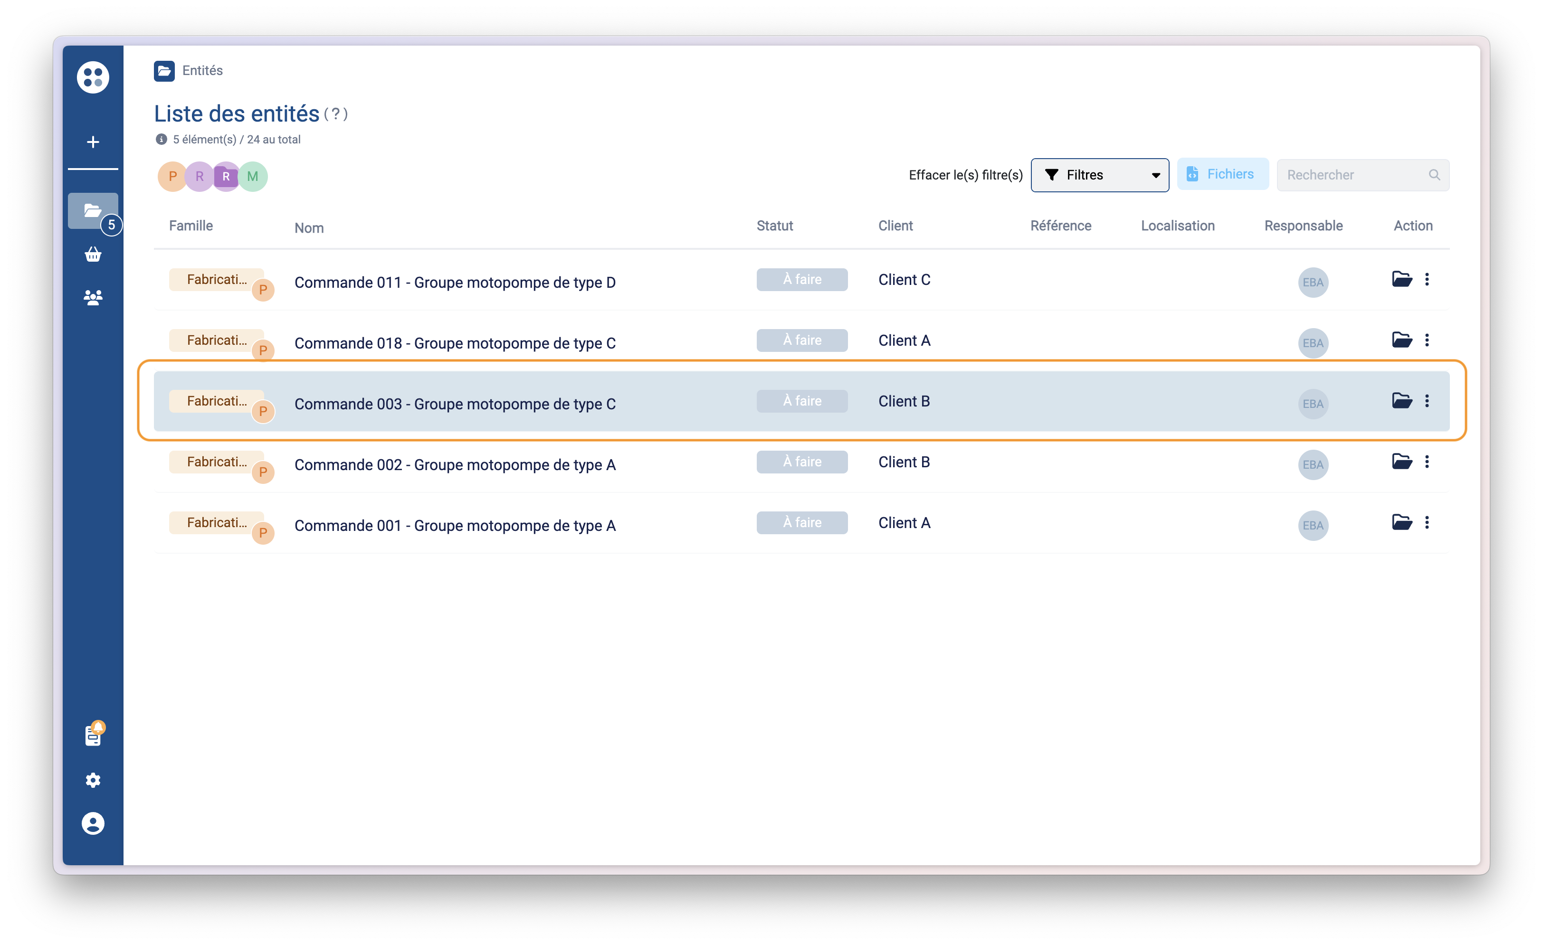The image size is (1543, 945).
Task: Open notifications clipboard with bell icon
Action: 93,736
